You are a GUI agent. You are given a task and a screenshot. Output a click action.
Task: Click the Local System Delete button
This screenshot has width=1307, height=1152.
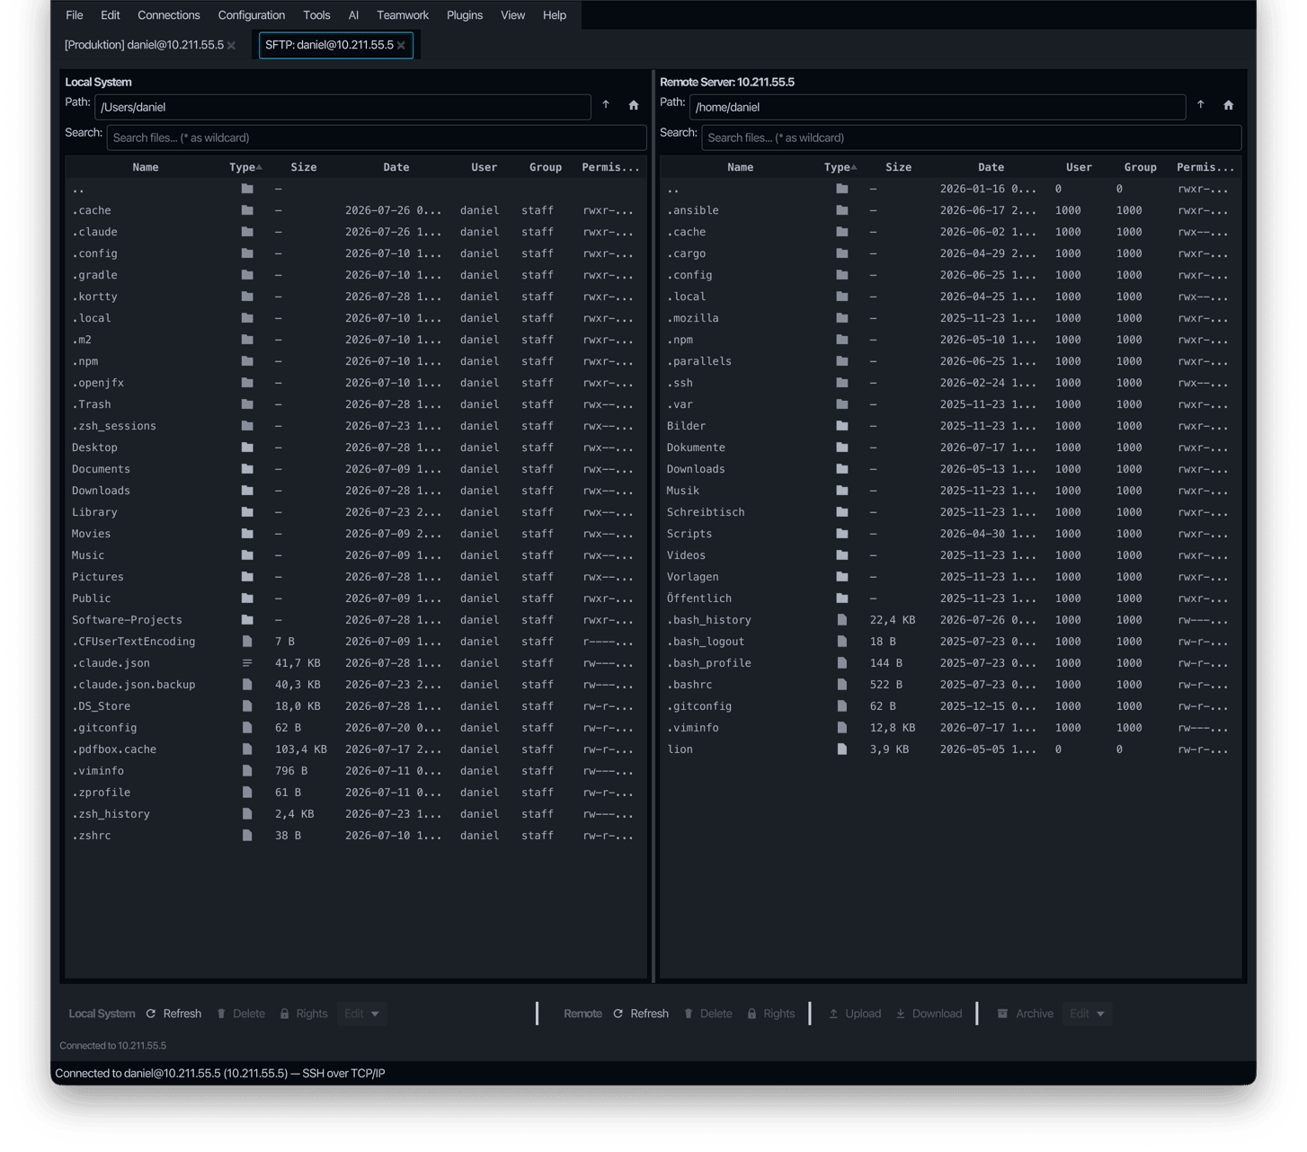pos(241,1014)
